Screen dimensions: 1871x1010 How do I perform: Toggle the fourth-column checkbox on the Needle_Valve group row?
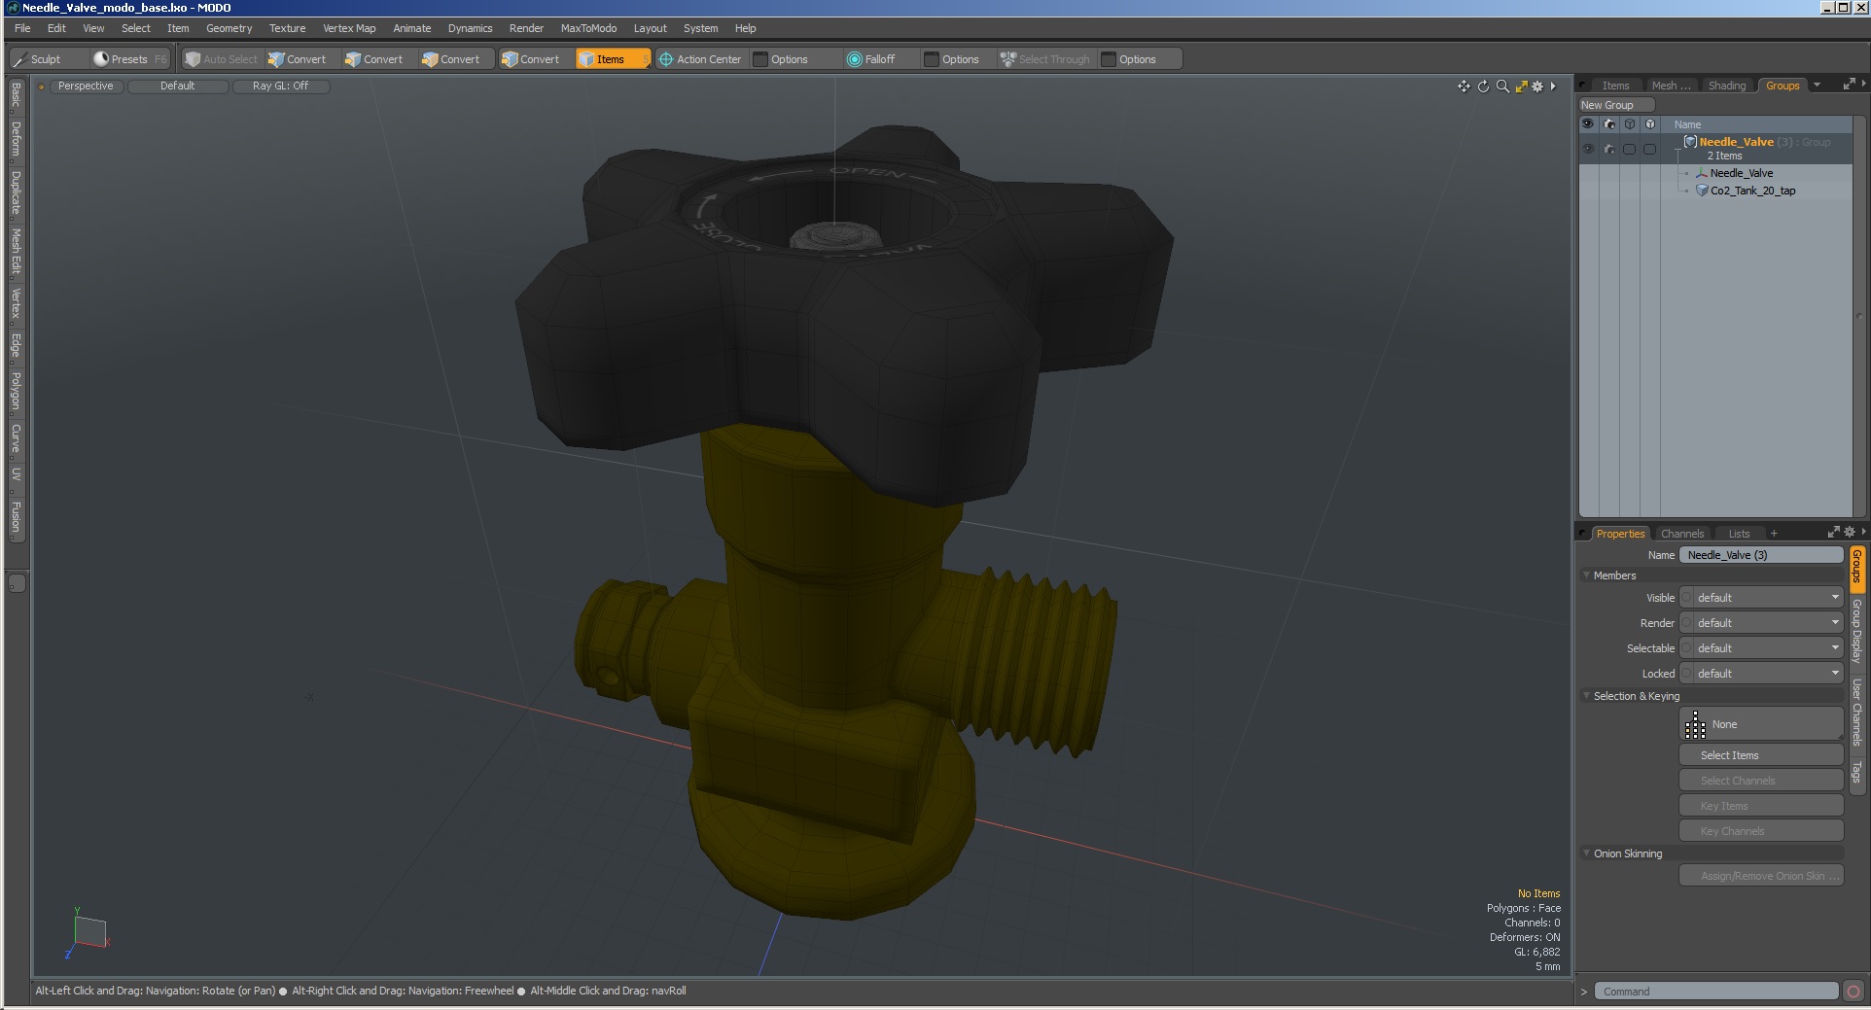click(1650, 149)
